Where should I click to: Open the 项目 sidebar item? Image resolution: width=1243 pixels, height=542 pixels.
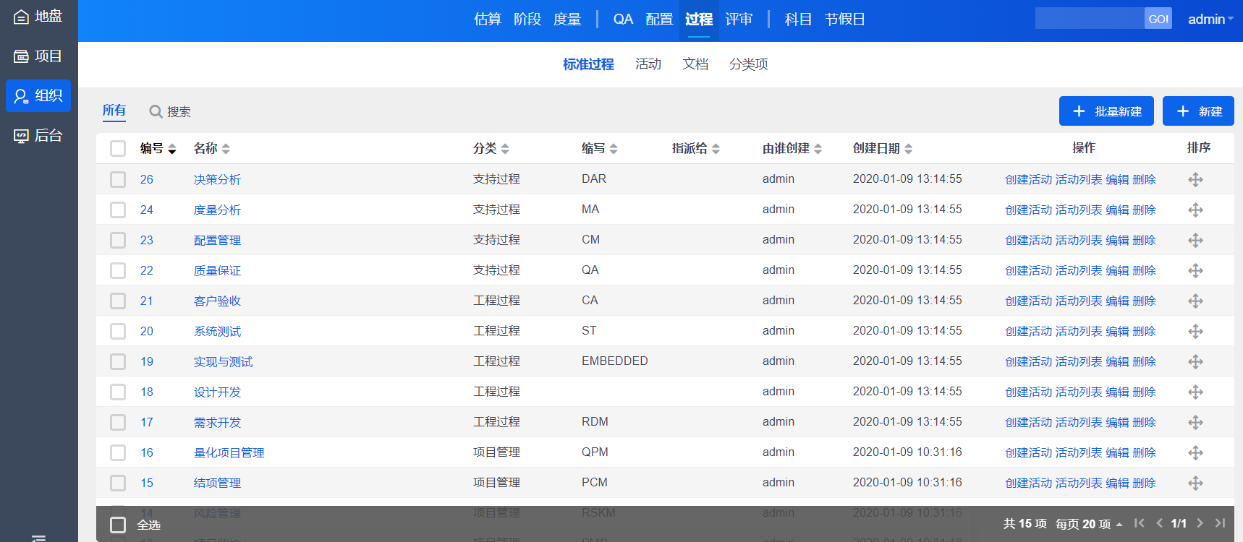coord(38,56)
